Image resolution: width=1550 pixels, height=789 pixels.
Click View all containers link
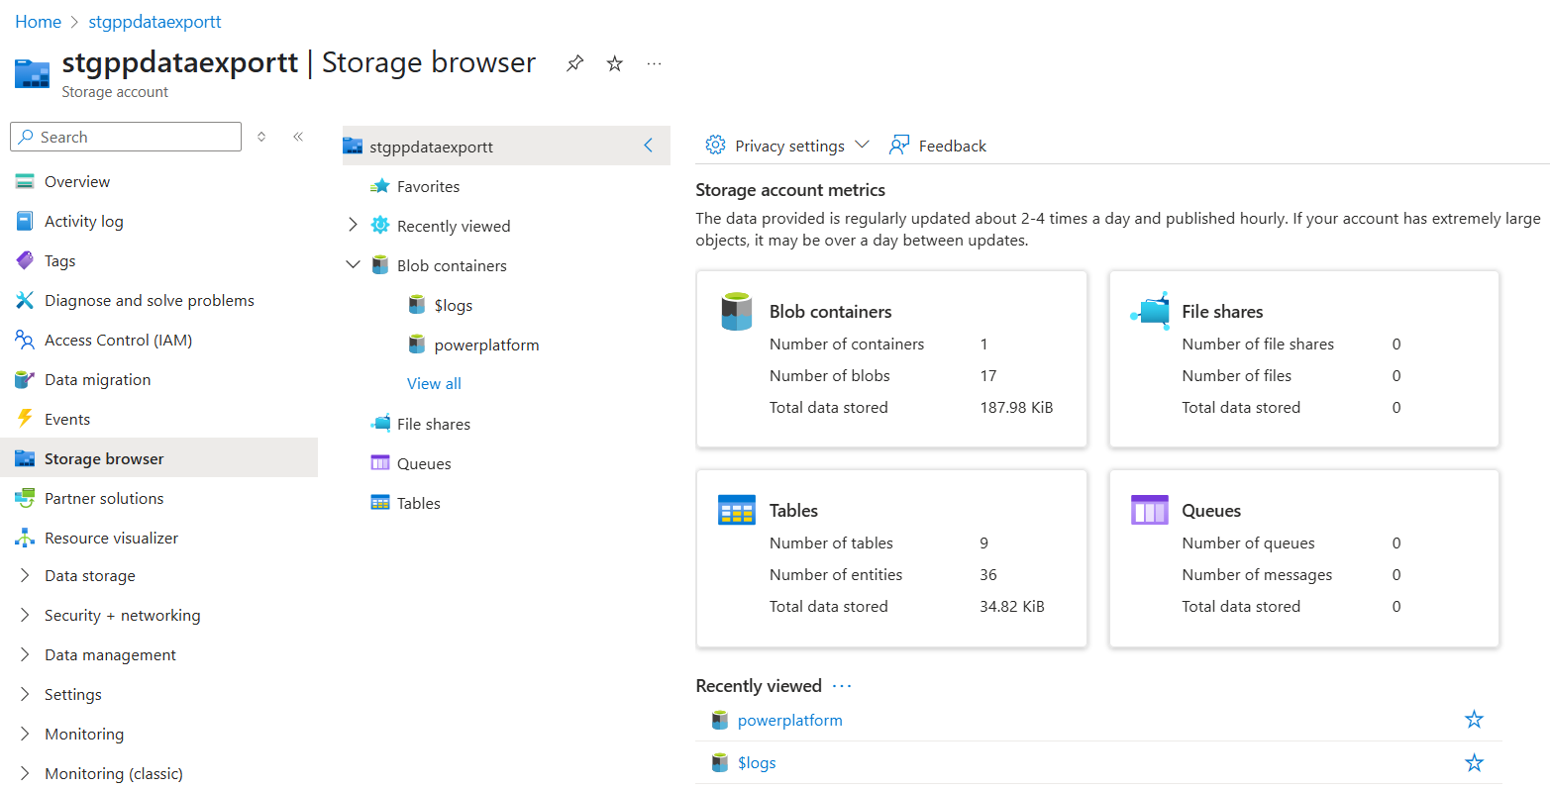[x=434, y=383]
